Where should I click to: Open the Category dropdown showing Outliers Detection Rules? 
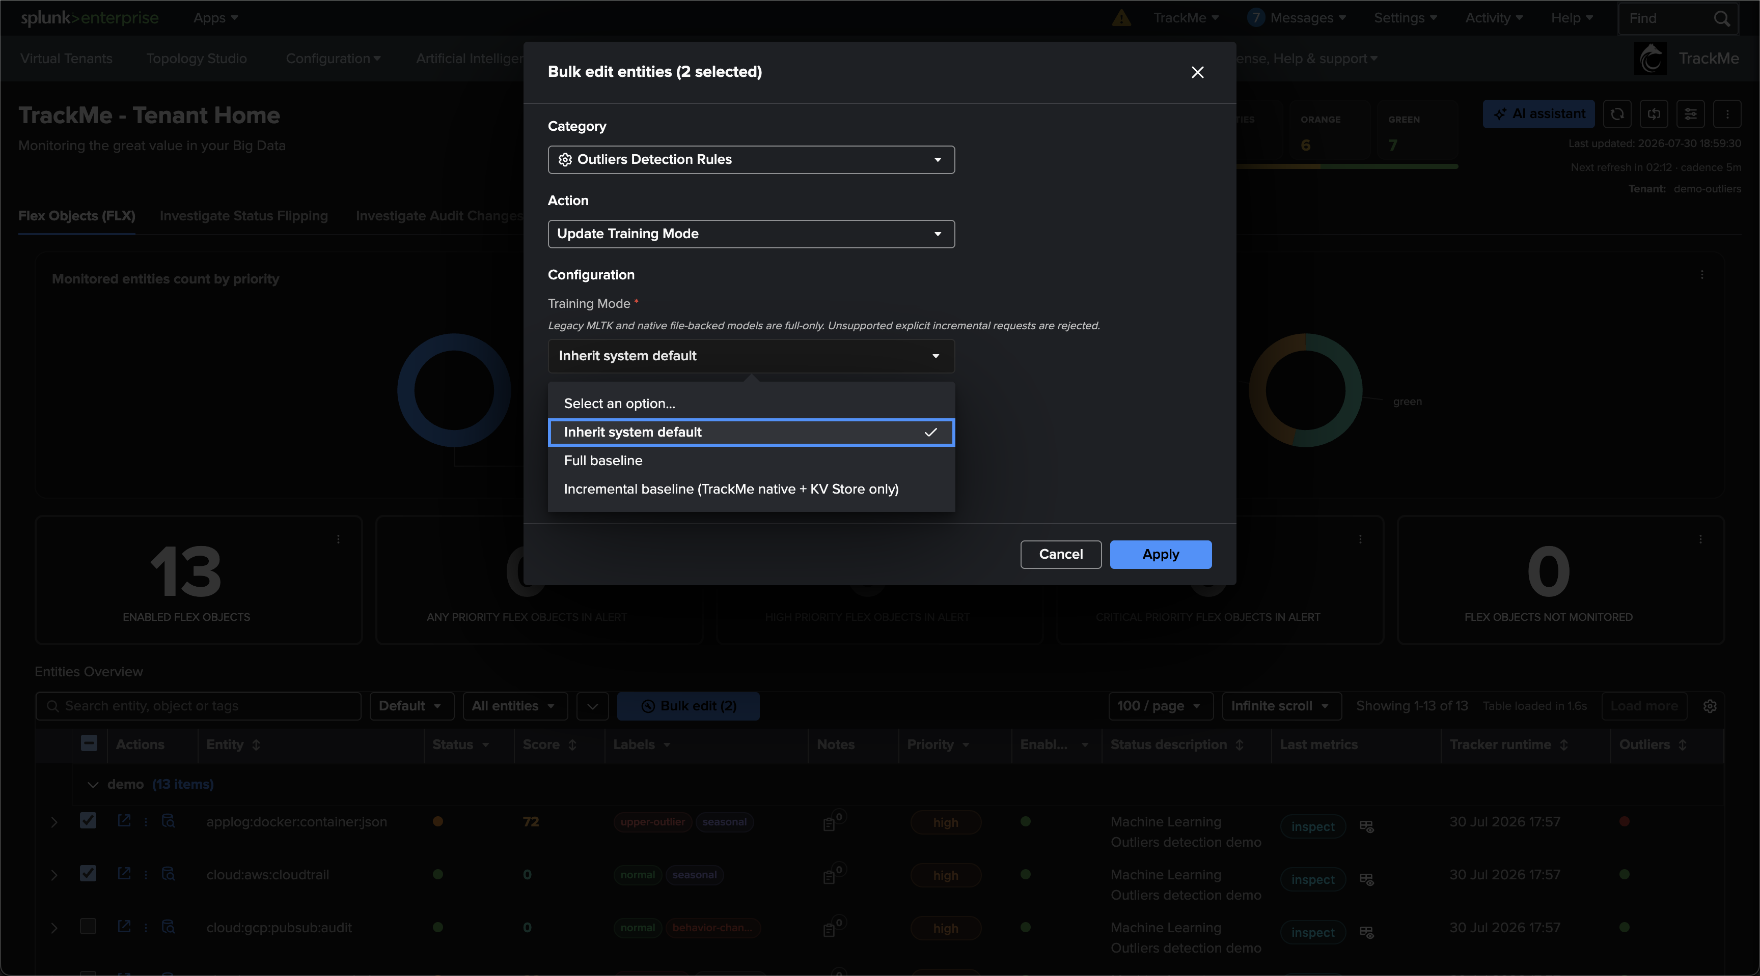point(751,160)
